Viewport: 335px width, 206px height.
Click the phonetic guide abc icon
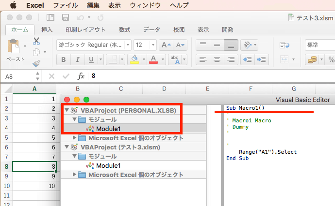coord(175,59)
